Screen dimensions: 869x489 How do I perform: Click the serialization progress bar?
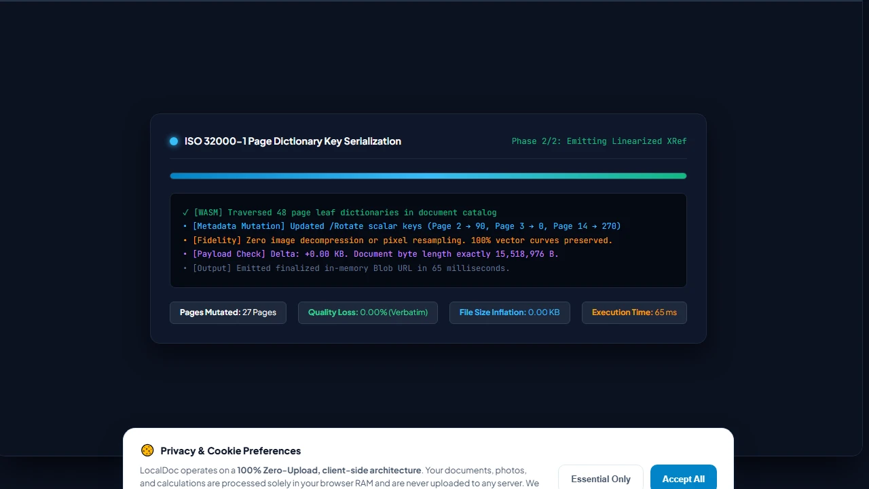pos(428,176)
